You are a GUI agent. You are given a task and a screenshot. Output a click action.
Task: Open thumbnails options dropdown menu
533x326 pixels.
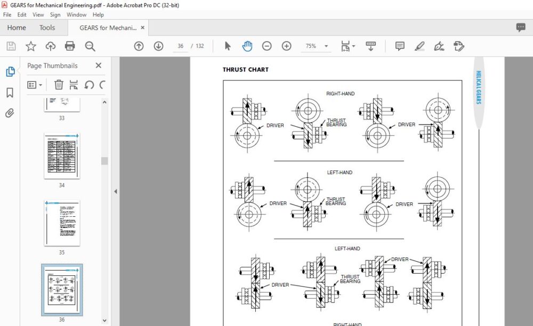click(x=35, y=85)
